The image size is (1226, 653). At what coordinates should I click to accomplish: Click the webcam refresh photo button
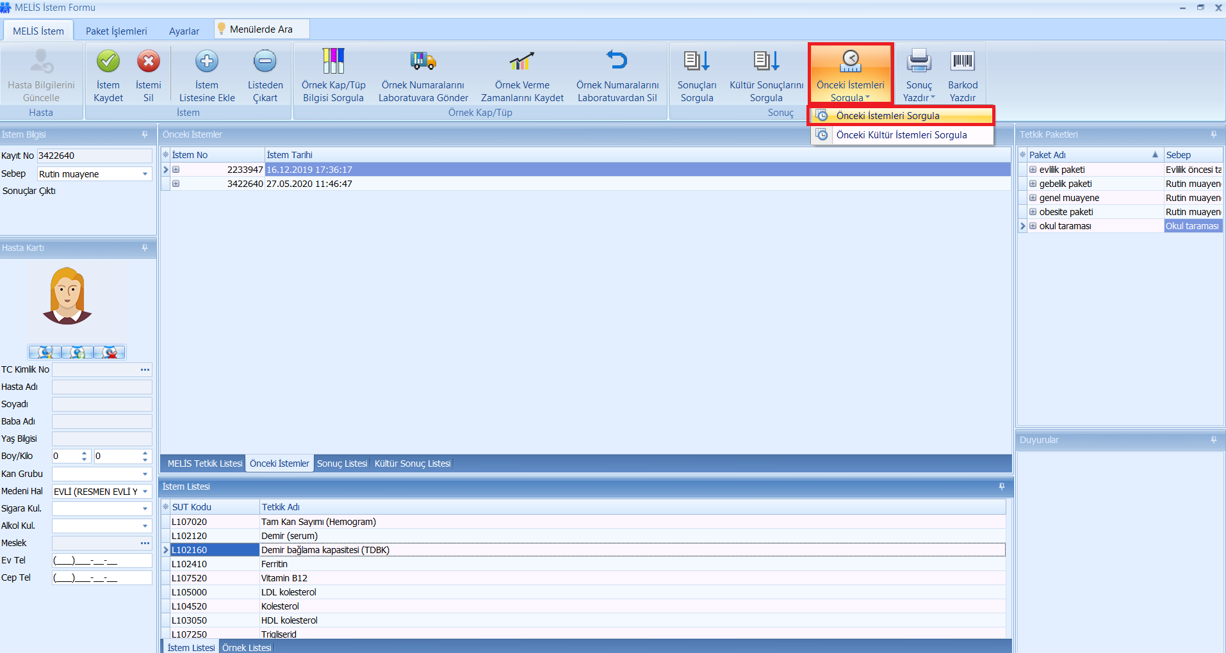pyautogui.click(x=78, y=352)
